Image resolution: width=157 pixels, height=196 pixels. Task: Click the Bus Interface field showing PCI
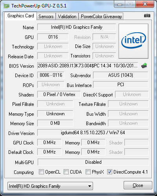[120, 85]
